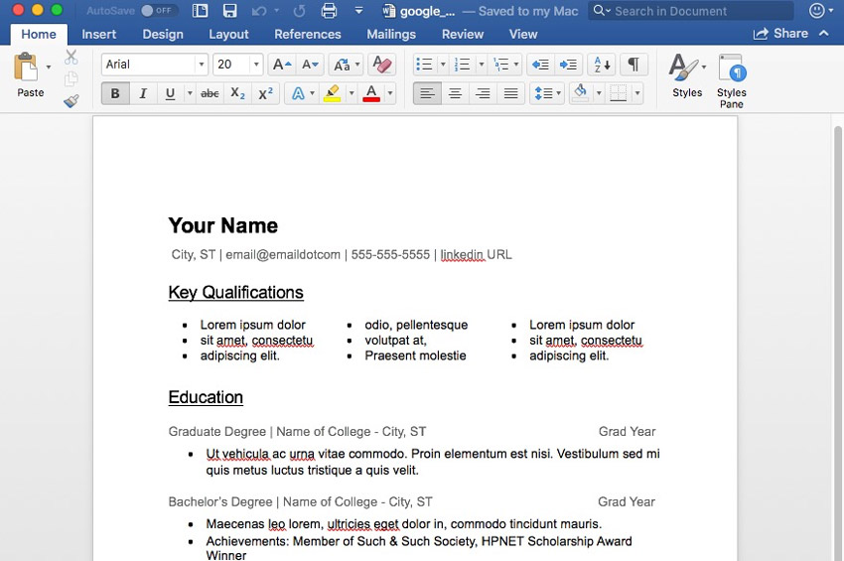Viewport: 844px width, 561px height.
Task: Clear all formatting with eraser icon
Action: pos(381,65)
